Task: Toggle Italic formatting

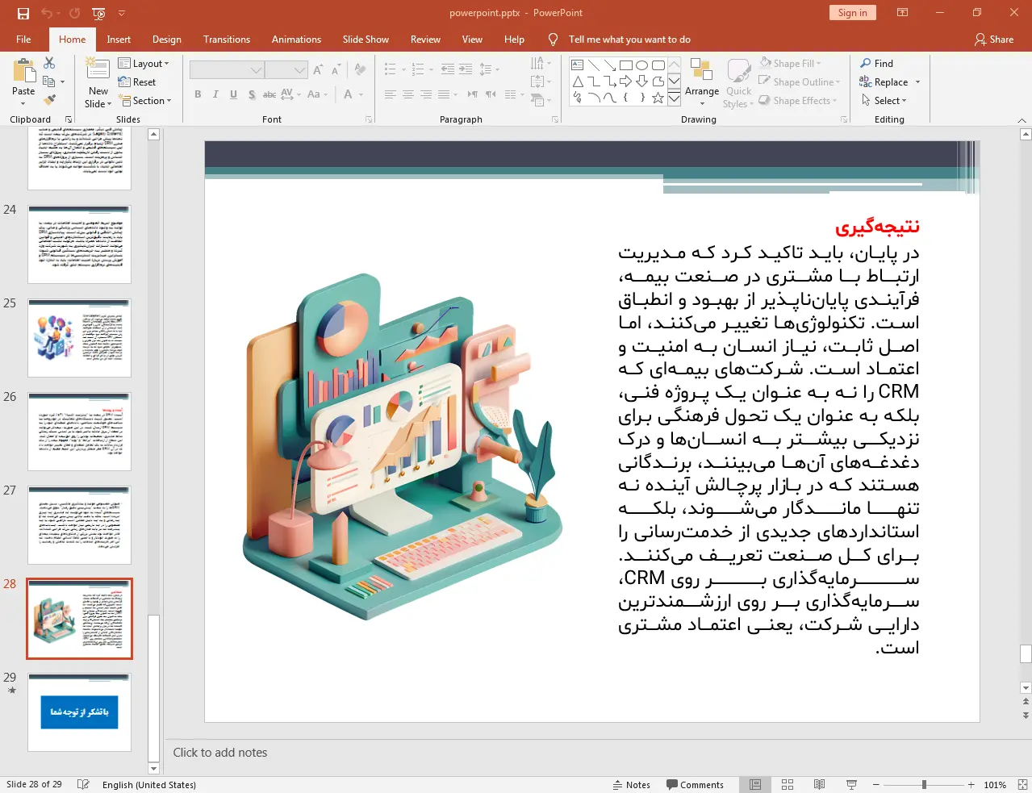Action: (x=215, y=94)
